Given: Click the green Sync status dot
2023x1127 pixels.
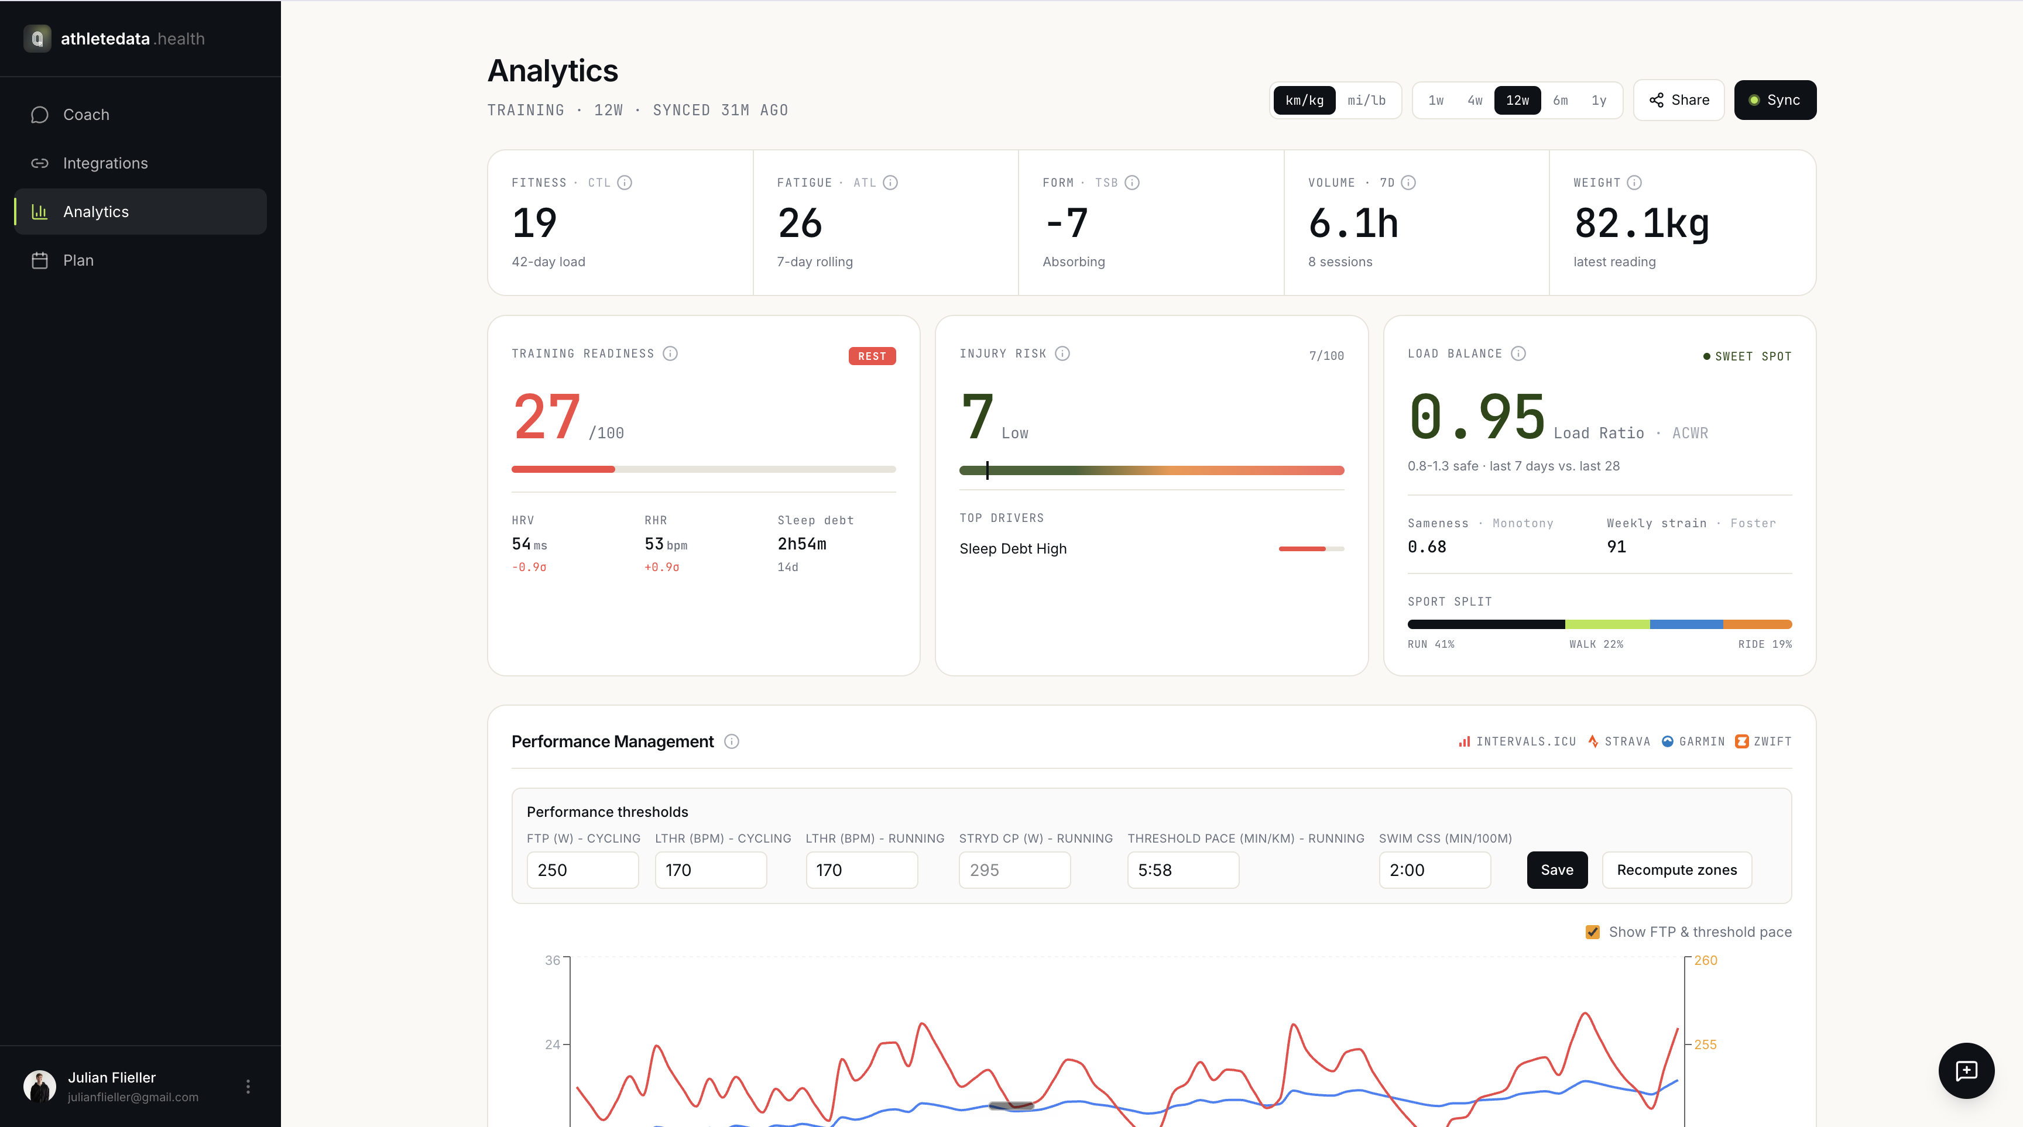Looking at the screenshot, I should tap(1754, 101).
